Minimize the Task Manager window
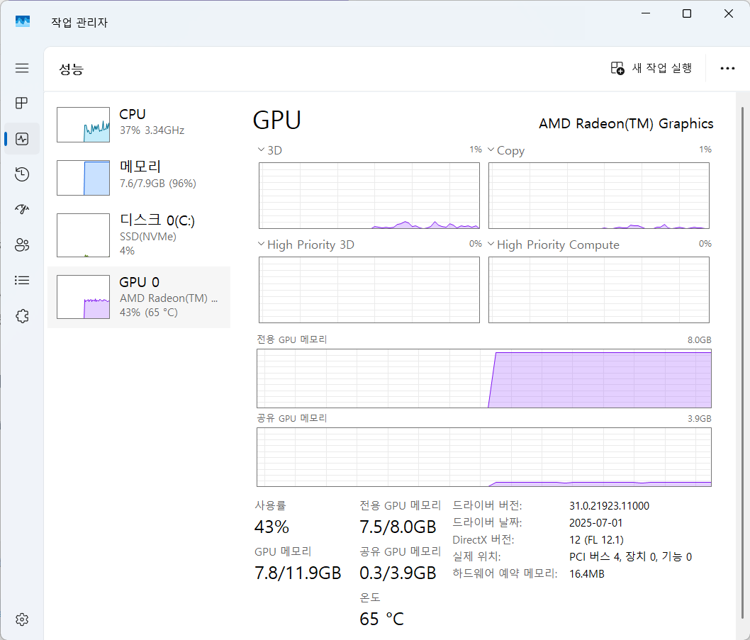750x640 pixels. pyautogui.click(x=646, y=13)
